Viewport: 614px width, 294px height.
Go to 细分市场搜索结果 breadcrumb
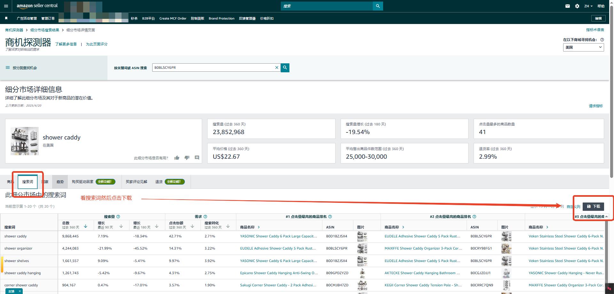pos(45,30)
